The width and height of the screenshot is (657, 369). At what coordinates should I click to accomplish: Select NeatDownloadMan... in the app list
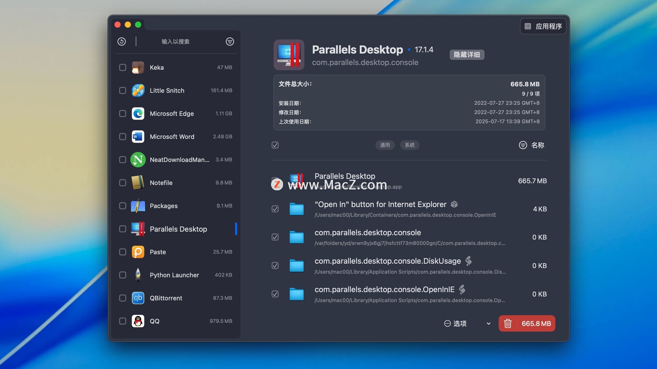tap(176, 160)
